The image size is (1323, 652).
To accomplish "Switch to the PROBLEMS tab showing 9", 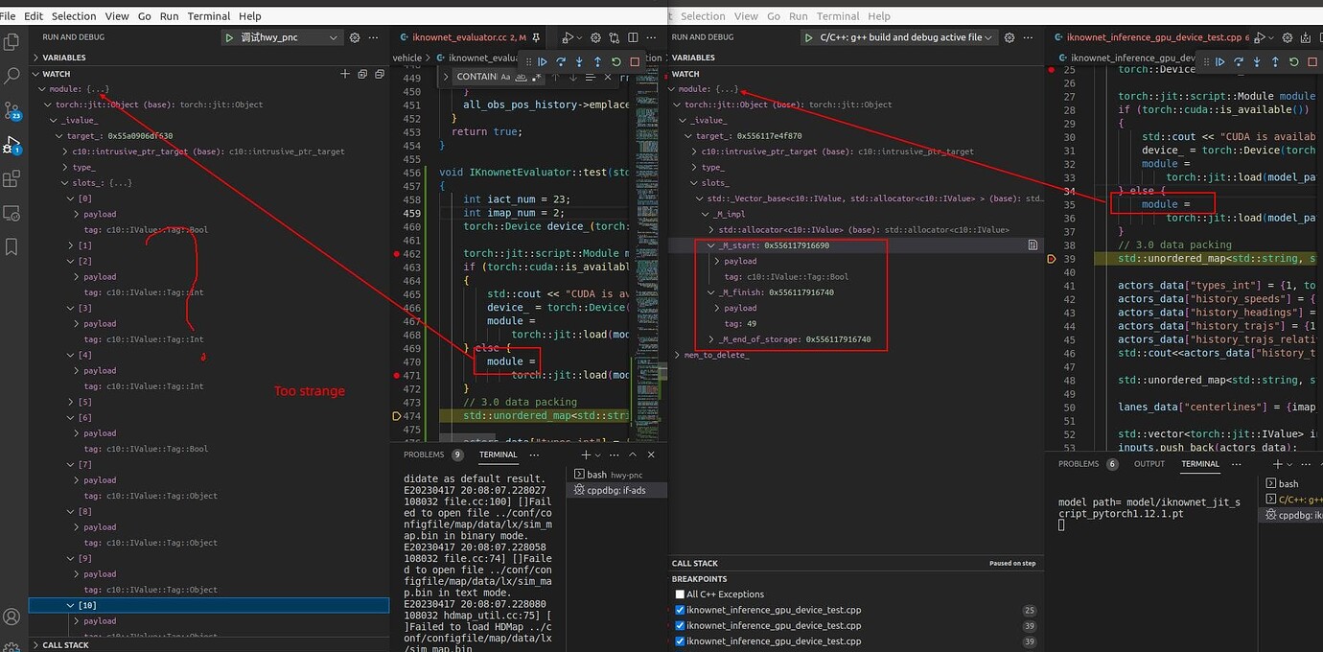I will point(425,454).
